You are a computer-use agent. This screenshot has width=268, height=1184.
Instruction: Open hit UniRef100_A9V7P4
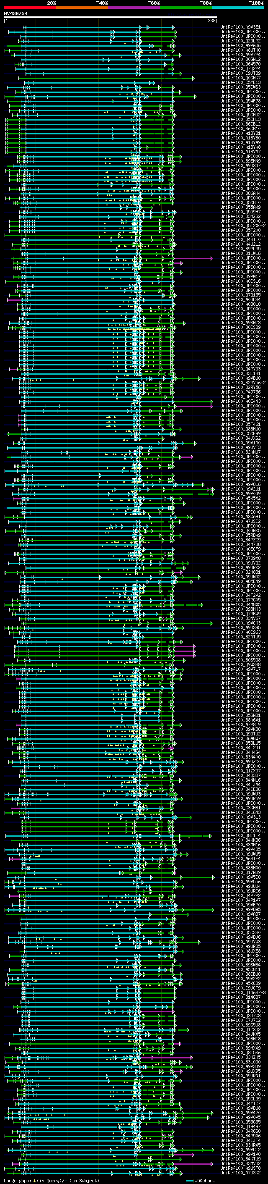(240, 55)
